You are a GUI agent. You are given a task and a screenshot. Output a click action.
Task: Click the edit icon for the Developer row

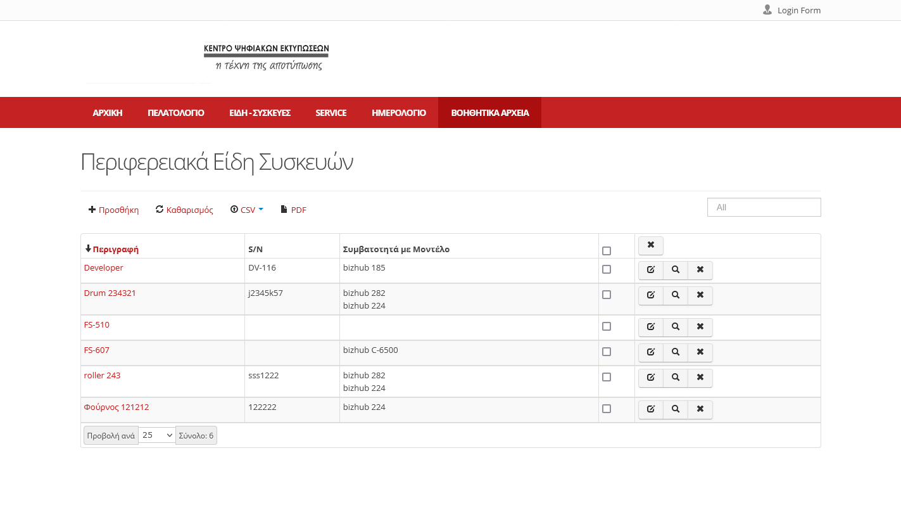[x=650, y=270]
